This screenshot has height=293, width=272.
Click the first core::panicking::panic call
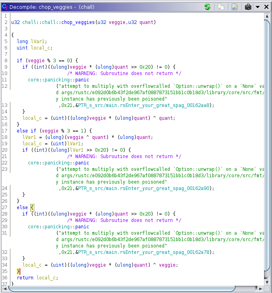(x=59, y=80)
